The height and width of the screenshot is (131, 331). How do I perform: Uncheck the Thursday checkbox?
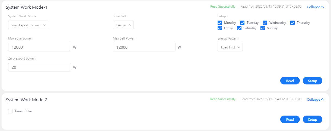(293, 23)
